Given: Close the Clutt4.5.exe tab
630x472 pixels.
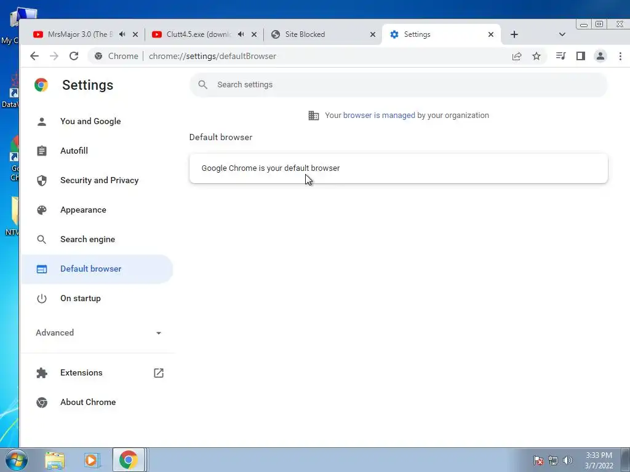Looking at the screenshot, I should click(x=254, y=34).
